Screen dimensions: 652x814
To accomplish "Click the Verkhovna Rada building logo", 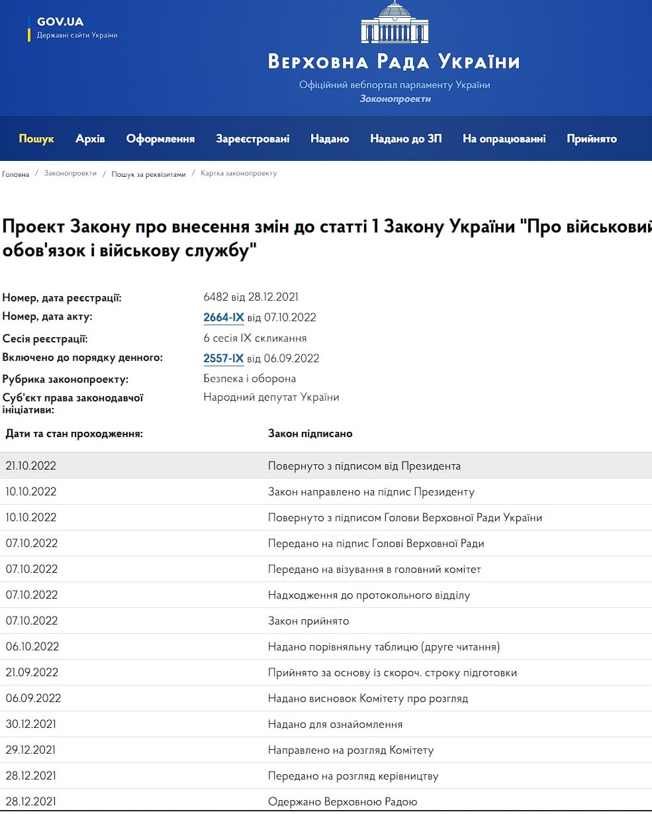I will [x=395, y=23].
